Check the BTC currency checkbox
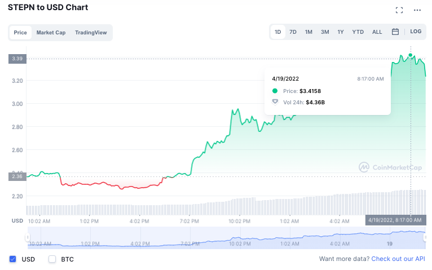Image resolution: width=432 pixels, height=270 pixels. tap(52, 259)
